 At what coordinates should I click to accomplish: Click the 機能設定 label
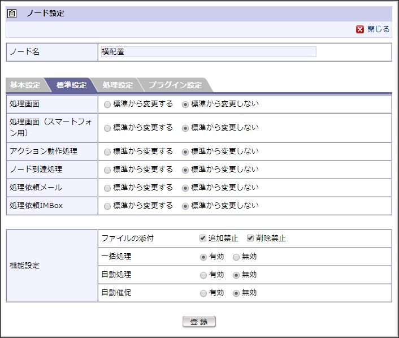click(x=24, y=266)
